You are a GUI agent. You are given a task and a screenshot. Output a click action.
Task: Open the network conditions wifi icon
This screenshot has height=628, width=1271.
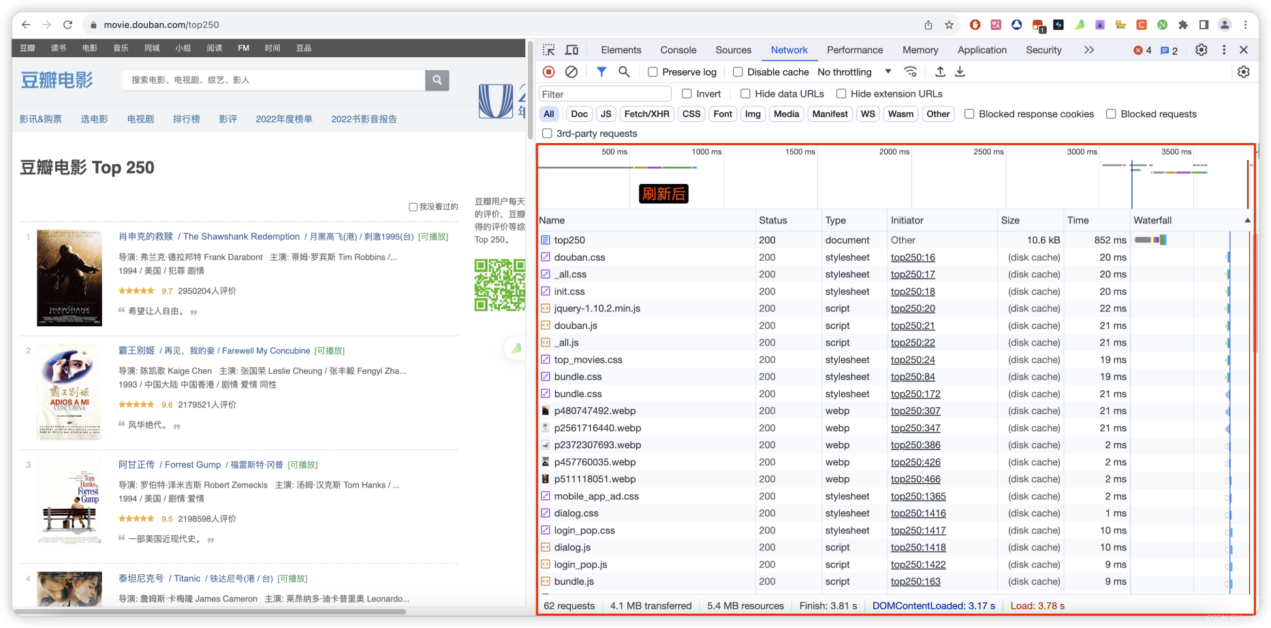pos(910,72)
